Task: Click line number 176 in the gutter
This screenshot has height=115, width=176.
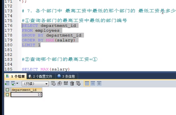Action: pos(9,26)
